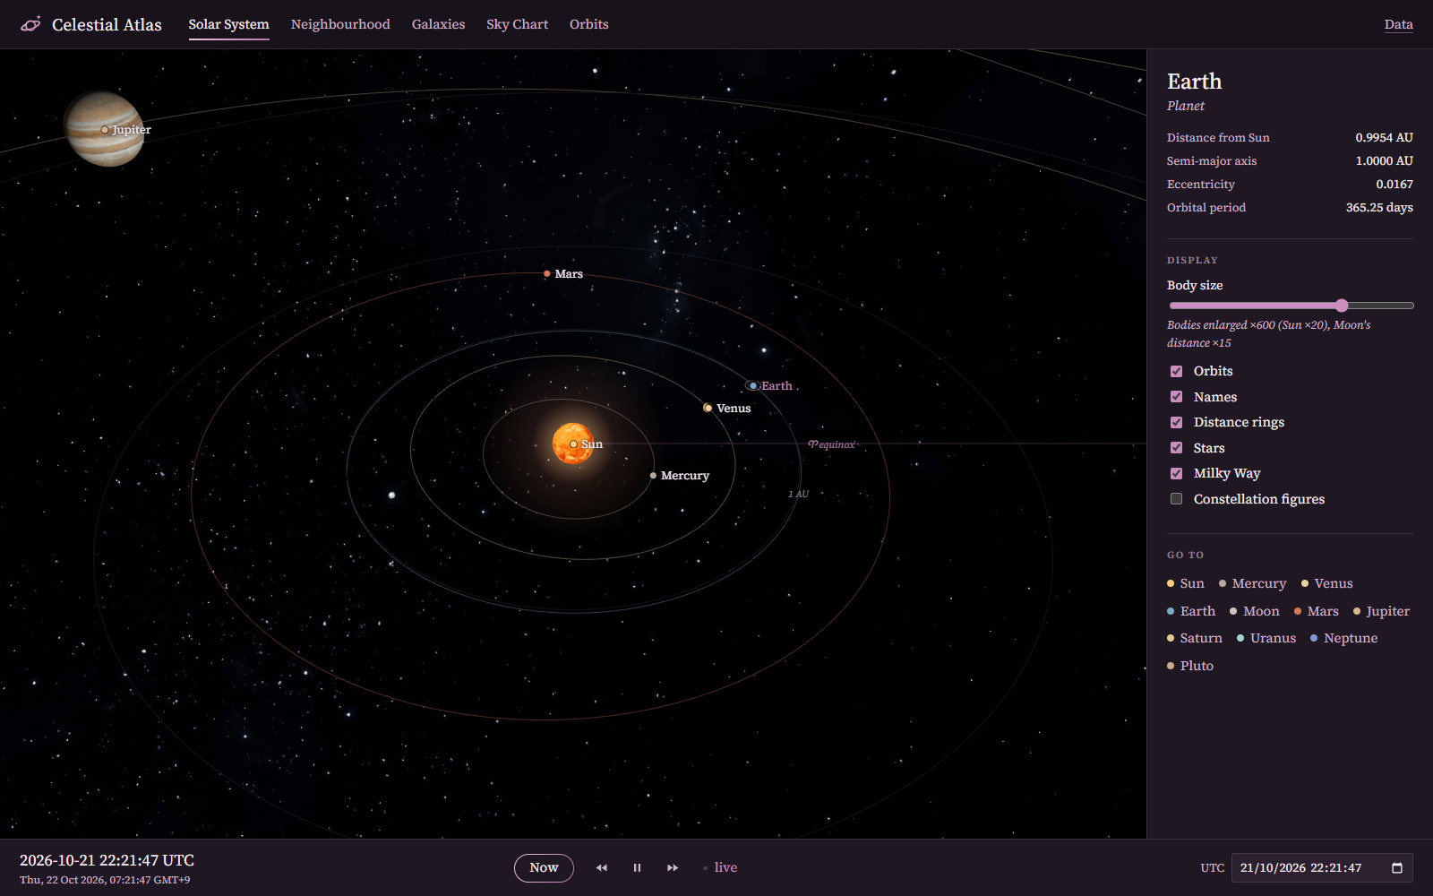The width and height of the screenshot is (1433, 896).
Task: Go to Sun in the Go To list
Action: coord(1186,583)
